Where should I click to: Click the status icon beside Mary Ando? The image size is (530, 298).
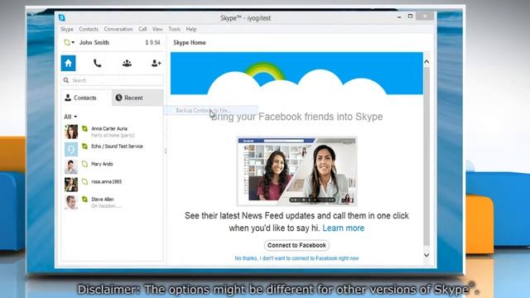click(x=84, y=164)
